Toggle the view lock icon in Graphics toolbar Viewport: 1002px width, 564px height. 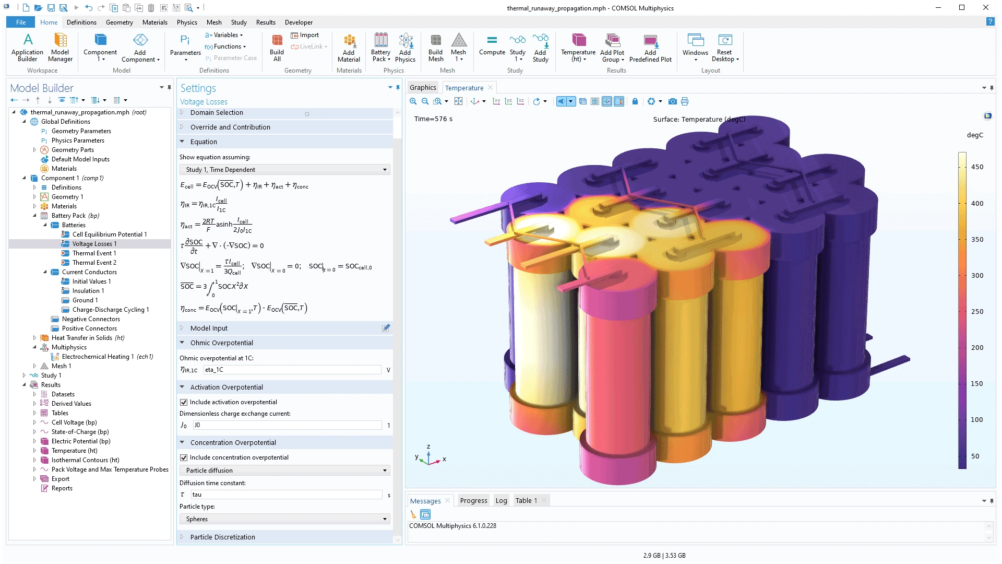(635, 101)
